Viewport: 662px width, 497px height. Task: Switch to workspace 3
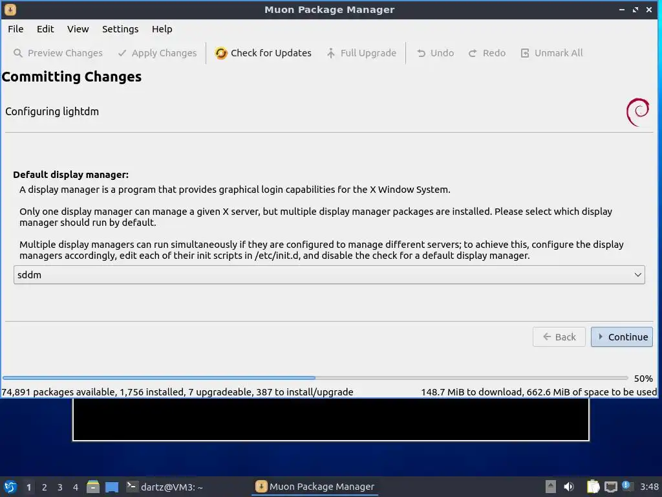60,487
